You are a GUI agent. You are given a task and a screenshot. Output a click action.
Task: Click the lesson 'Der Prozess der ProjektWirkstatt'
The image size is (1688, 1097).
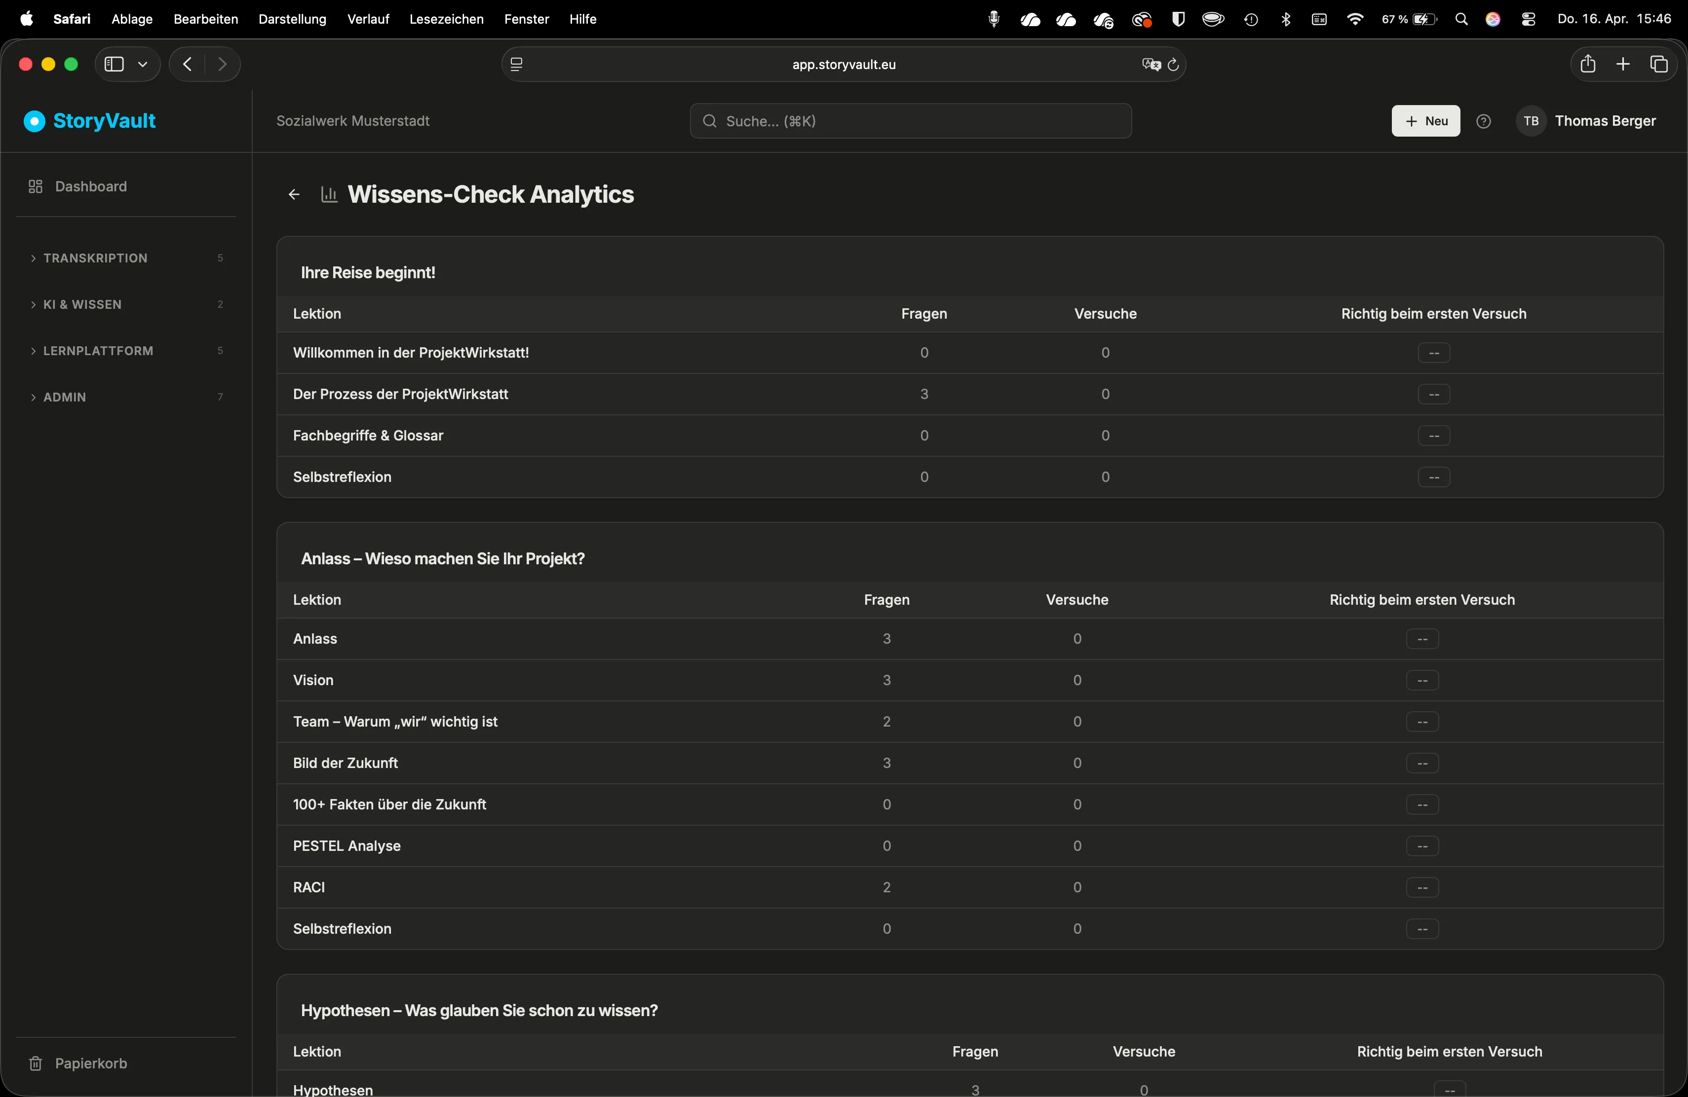(x=401, y=394)
